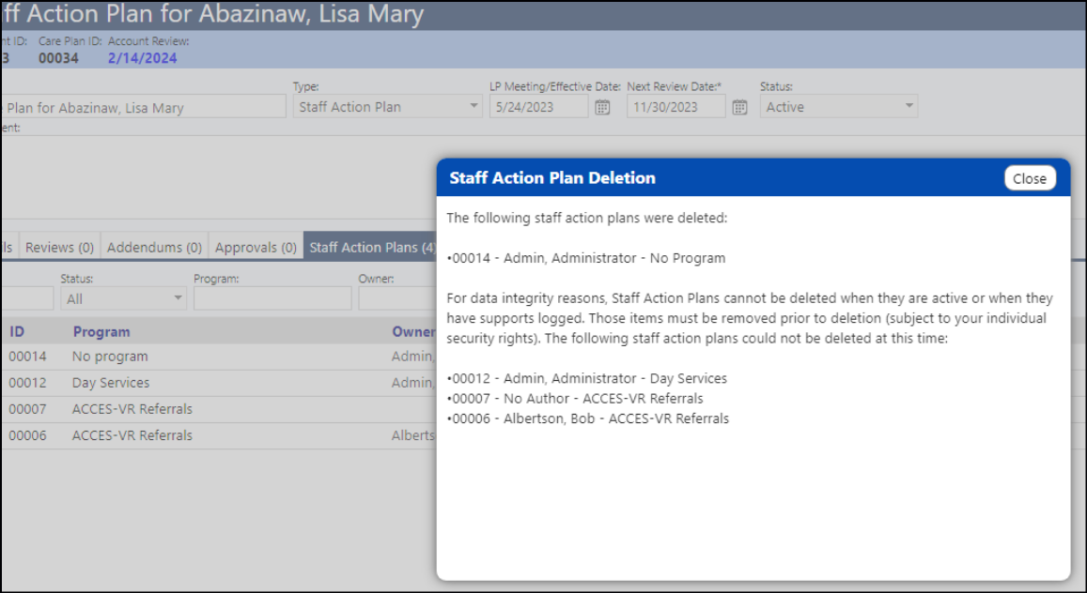Viewport: 1087px width, 593px height.
Task: Open the Status filter dropdown showing All
Action: 123,299
